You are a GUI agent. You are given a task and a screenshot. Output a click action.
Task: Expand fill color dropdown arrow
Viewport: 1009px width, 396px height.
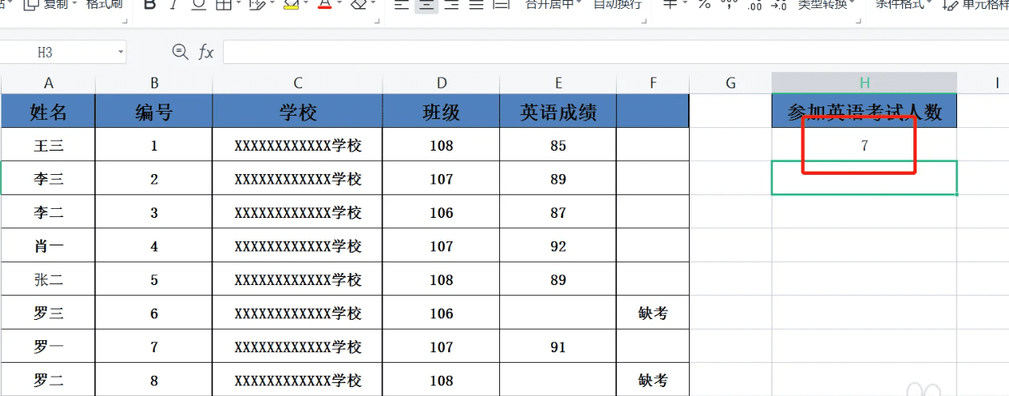(307, 4)
